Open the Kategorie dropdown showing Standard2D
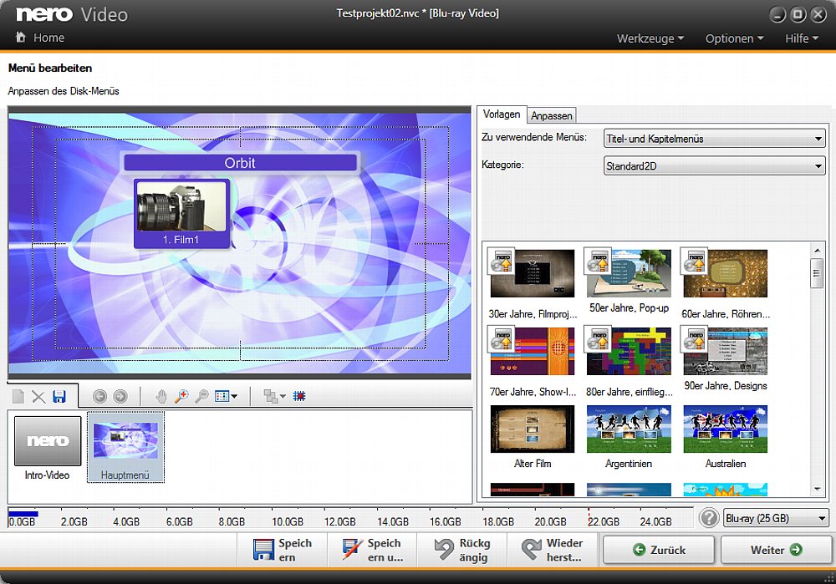The image size is (836, 584). point(714,166)
